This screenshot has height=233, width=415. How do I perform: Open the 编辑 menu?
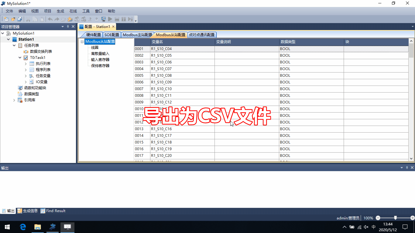click(22, 11)
